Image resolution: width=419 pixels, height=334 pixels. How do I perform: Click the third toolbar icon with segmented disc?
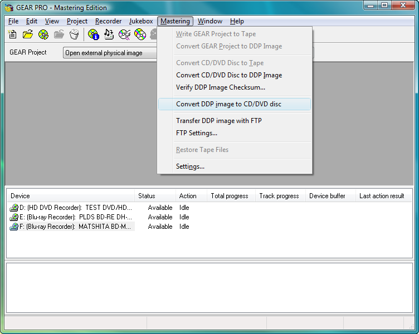43,35
